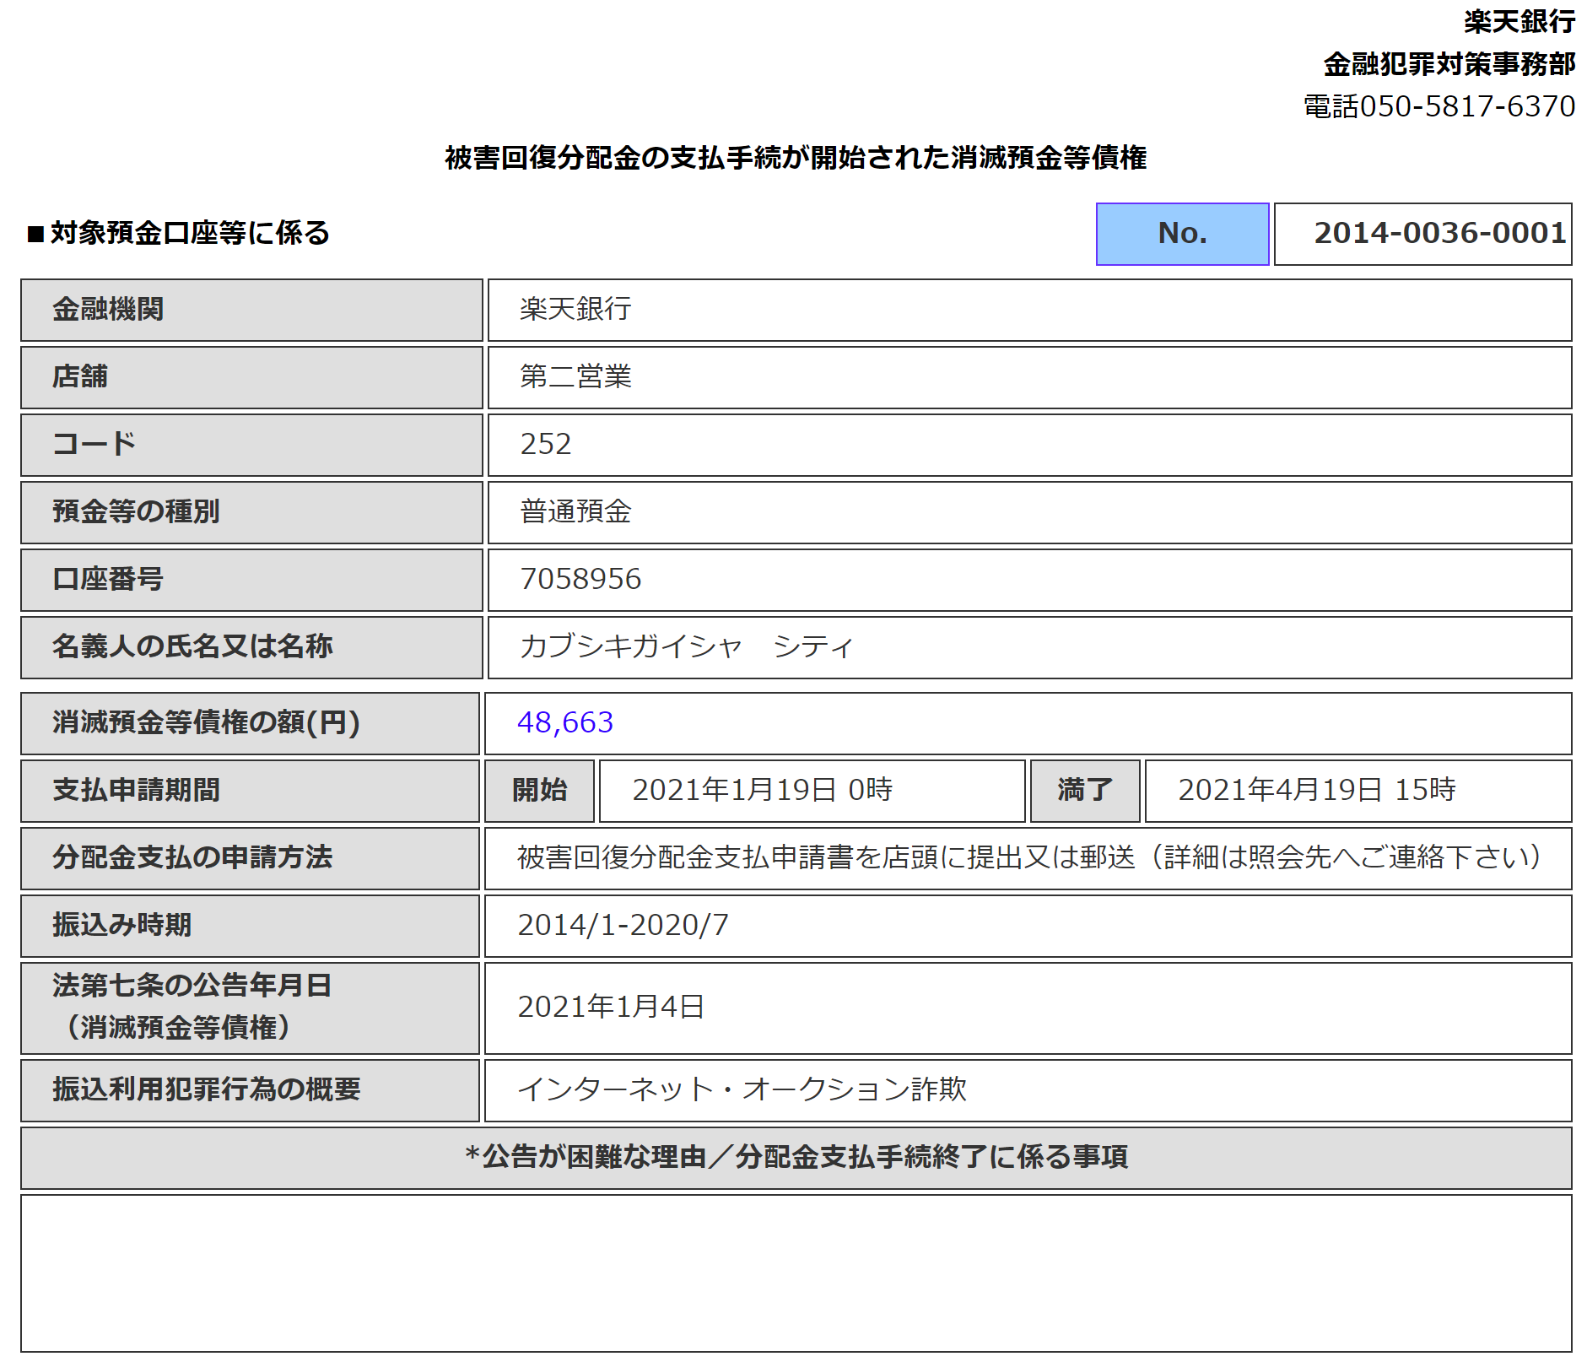
Task: Select the 振込み時期 label cell
Action: [250, 926]
